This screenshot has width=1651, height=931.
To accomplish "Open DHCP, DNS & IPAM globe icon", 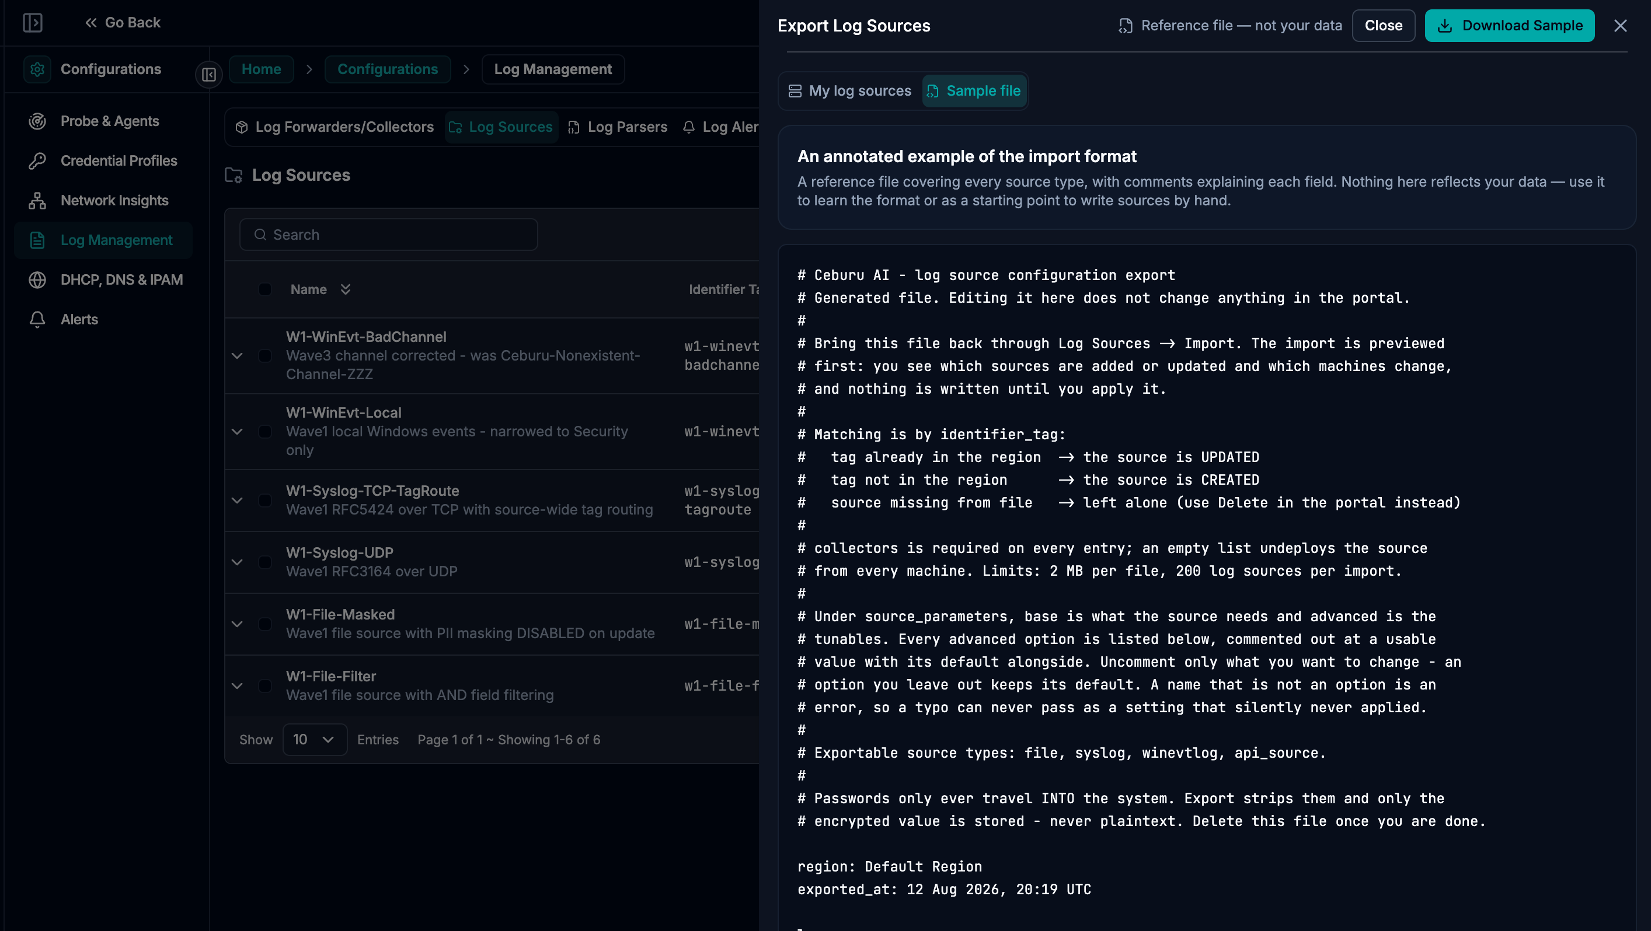I will tap(37, 280).
